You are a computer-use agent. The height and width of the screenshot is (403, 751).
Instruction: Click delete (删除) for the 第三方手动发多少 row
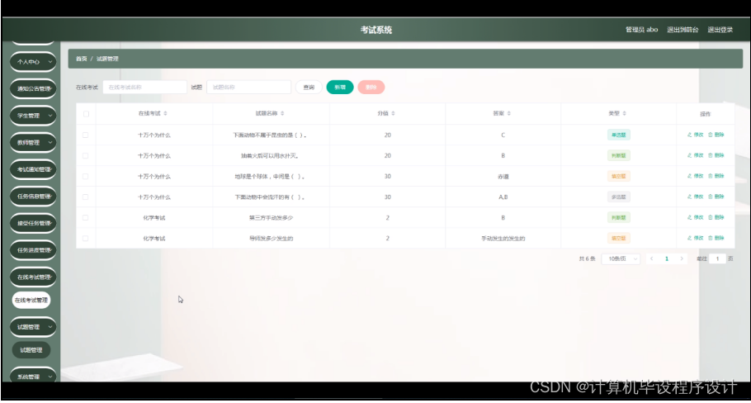[x=716, y=217]
